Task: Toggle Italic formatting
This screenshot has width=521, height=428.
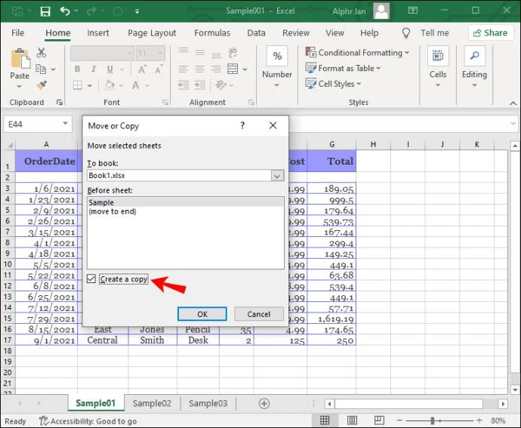Action: pos(94,69)
